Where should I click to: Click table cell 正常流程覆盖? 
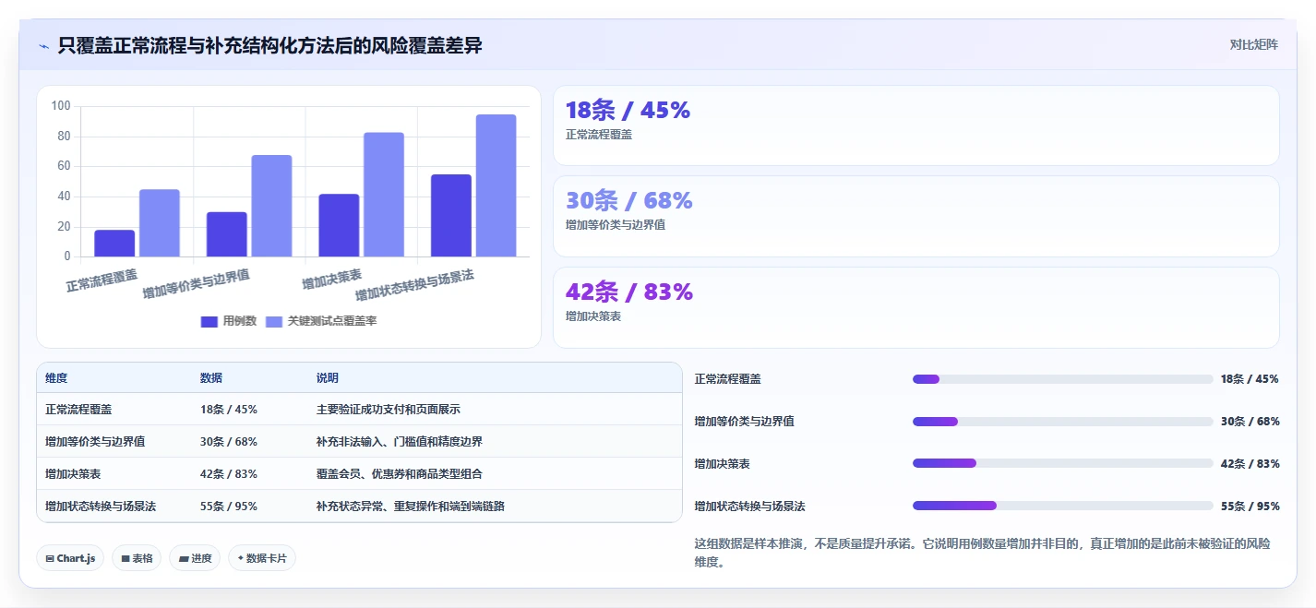(x=78, y=409)
